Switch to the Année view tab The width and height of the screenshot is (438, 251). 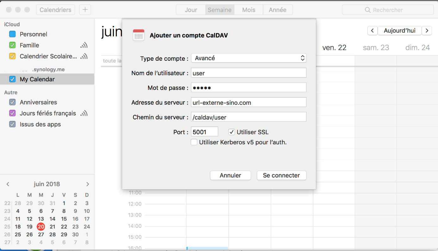277,10
